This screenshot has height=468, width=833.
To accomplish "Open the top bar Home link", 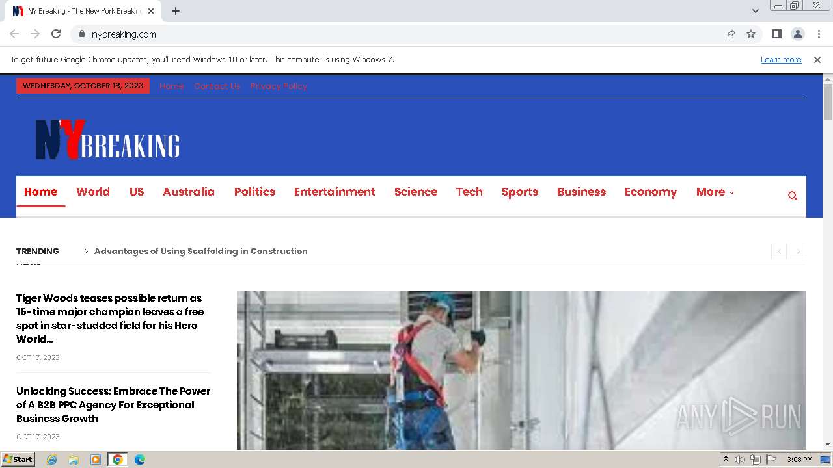I will click(x=172, y=86).
